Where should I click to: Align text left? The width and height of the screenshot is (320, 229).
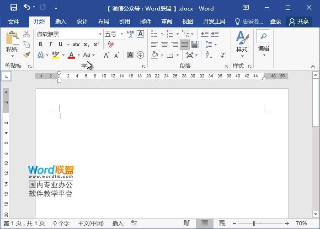155,44
